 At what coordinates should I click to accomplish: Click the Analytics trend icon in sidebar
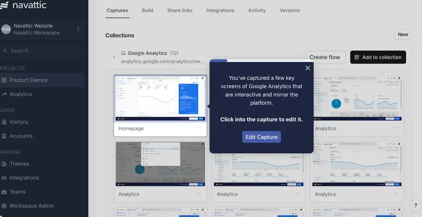point(4,94)
